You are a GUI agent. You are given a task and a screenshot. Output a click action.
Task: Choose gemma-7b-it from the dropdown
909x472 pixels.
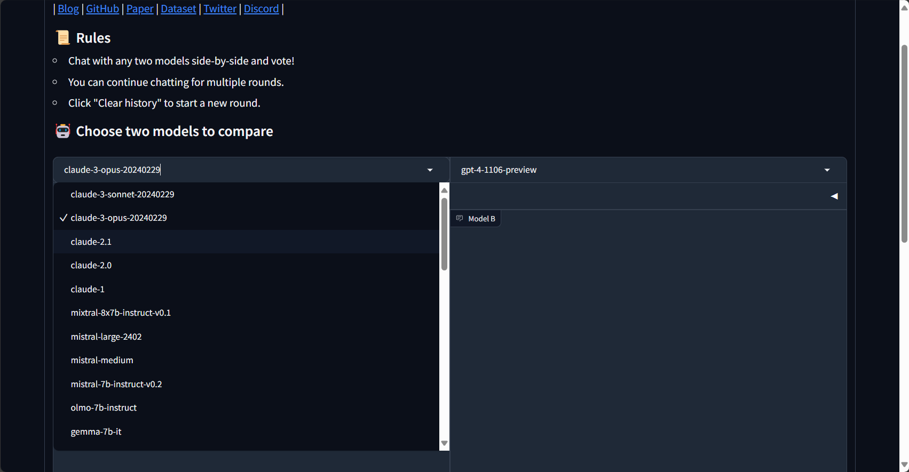246,431
